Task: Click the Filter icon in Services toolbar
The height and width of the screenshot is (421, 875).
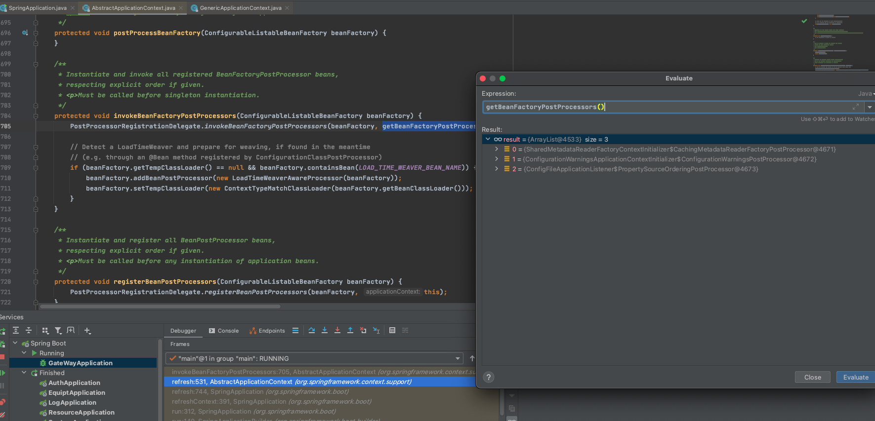Action: coord(58,330)
